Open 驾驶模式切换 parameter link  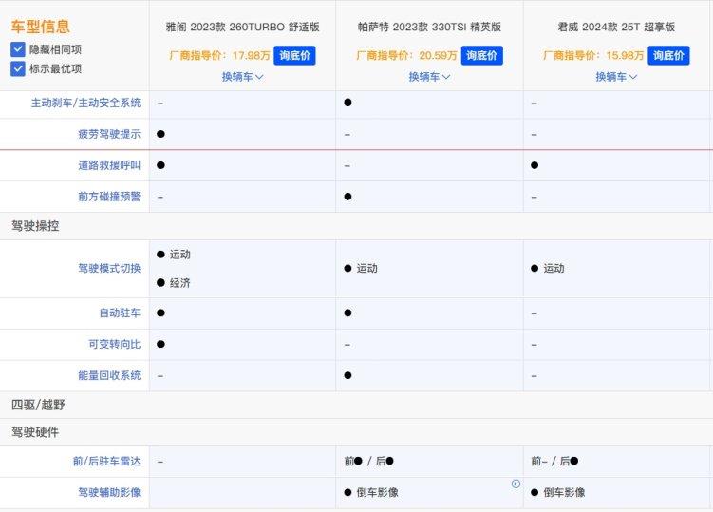click(x=109, y=268)
